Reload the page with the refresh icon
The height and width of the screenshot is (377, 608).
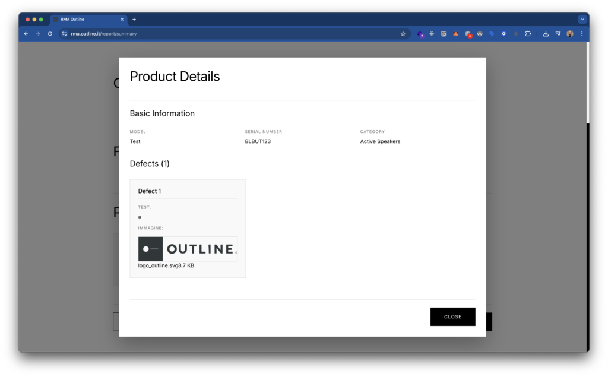tap(50, 34)
